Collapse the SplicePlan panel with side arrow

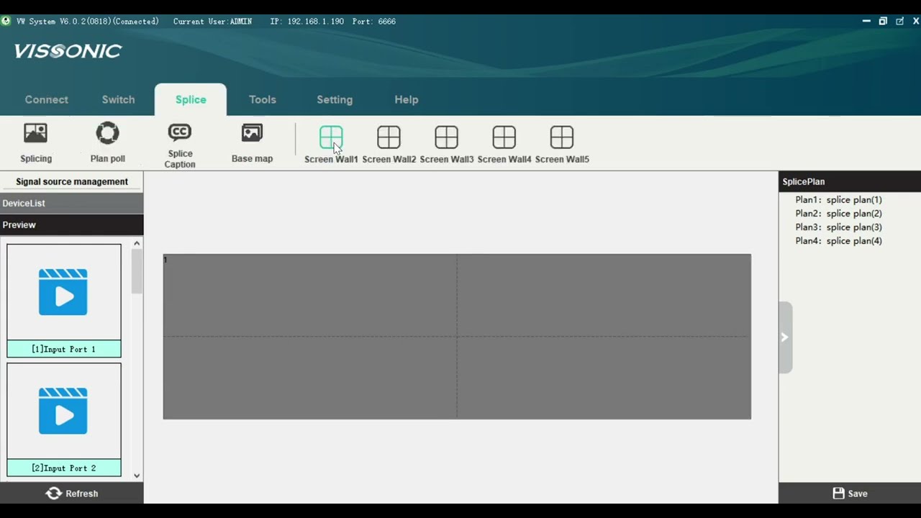[785, 337]
